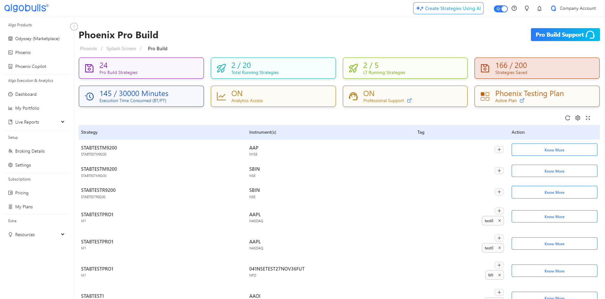Click the rocket icon on Total Running Strategies
The image size is (605, 299).
click(221, 68)
